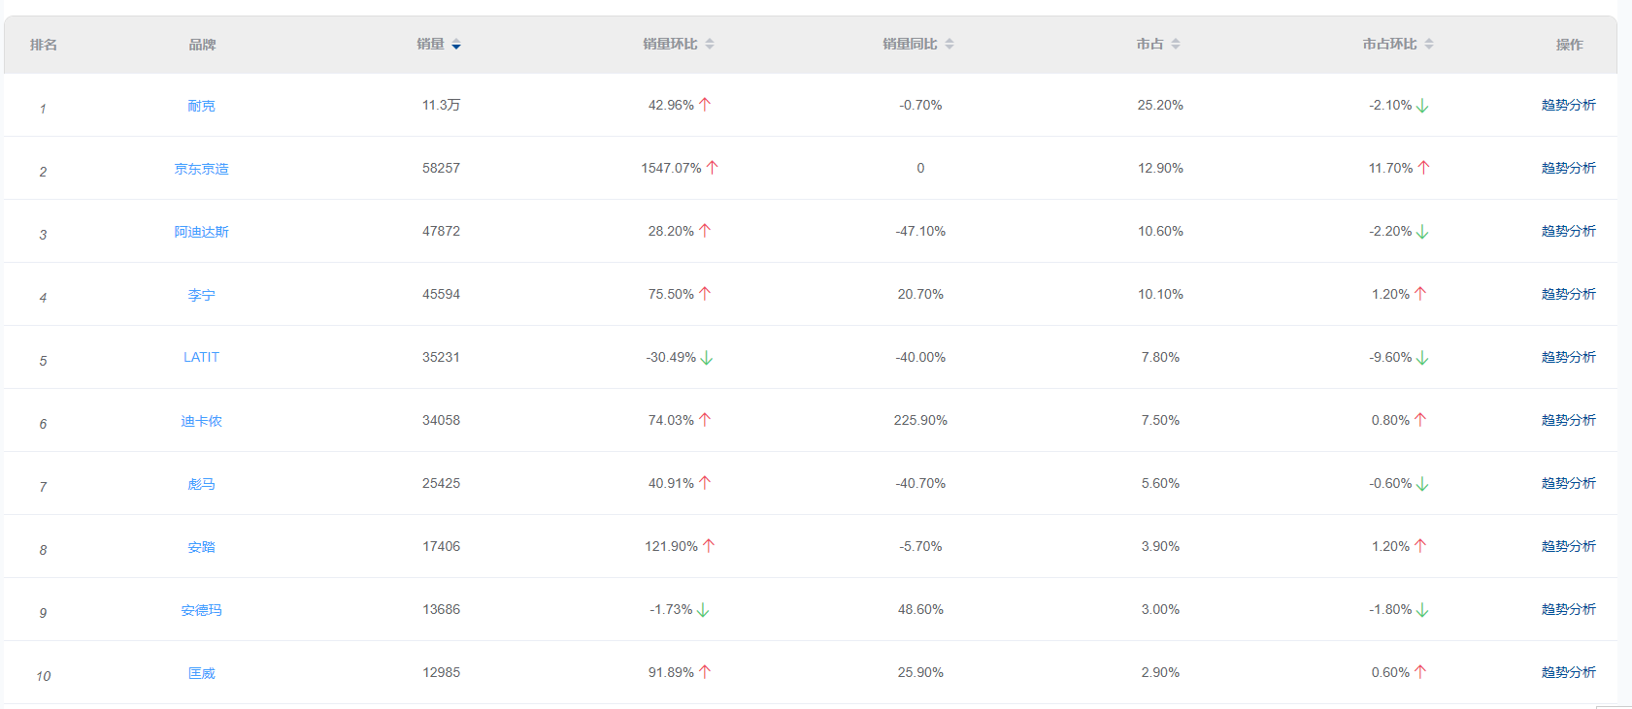Click 趋势分析 in 匡威 row

click(x=1568, y=673)
